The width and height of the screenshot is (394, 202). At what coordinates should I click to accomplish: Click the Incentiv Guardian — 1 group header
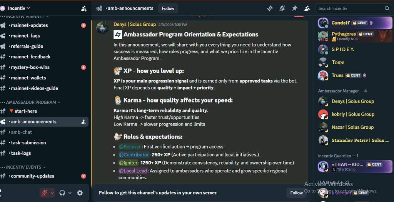pos(338,156)
